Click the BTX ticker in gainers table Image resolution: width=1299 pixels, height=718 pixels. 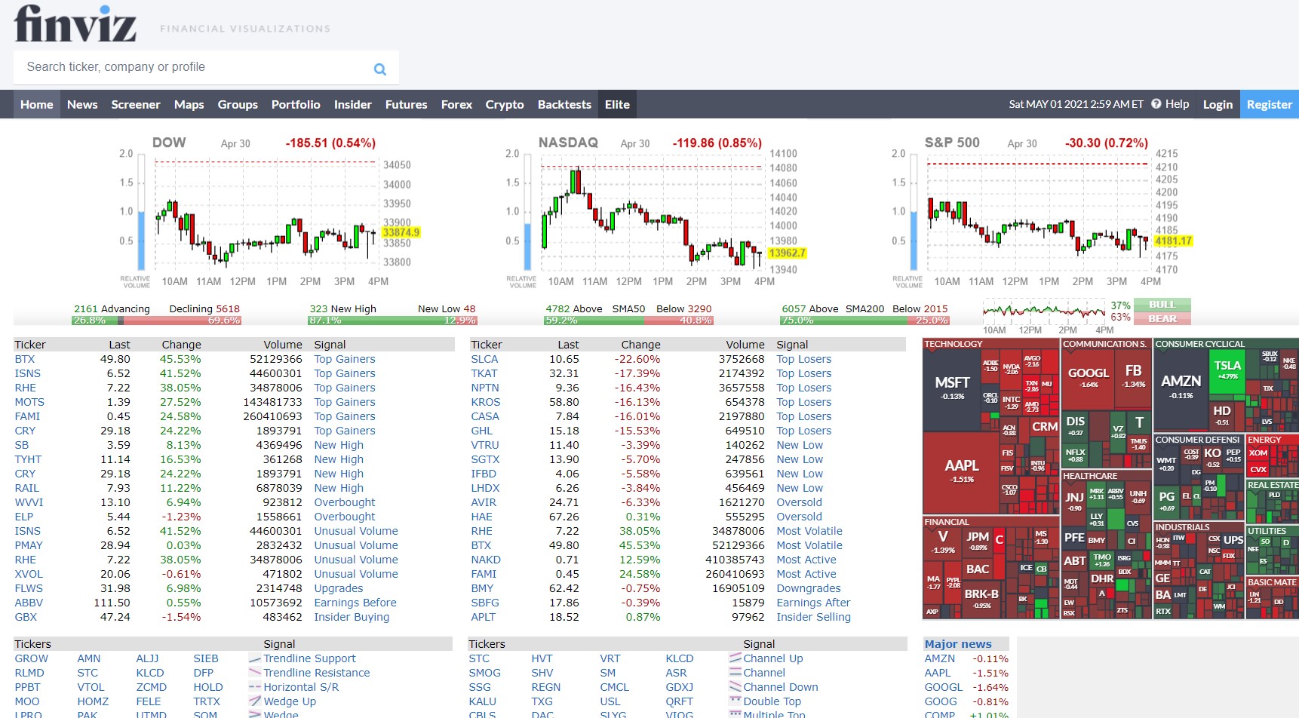click(25, 359)
